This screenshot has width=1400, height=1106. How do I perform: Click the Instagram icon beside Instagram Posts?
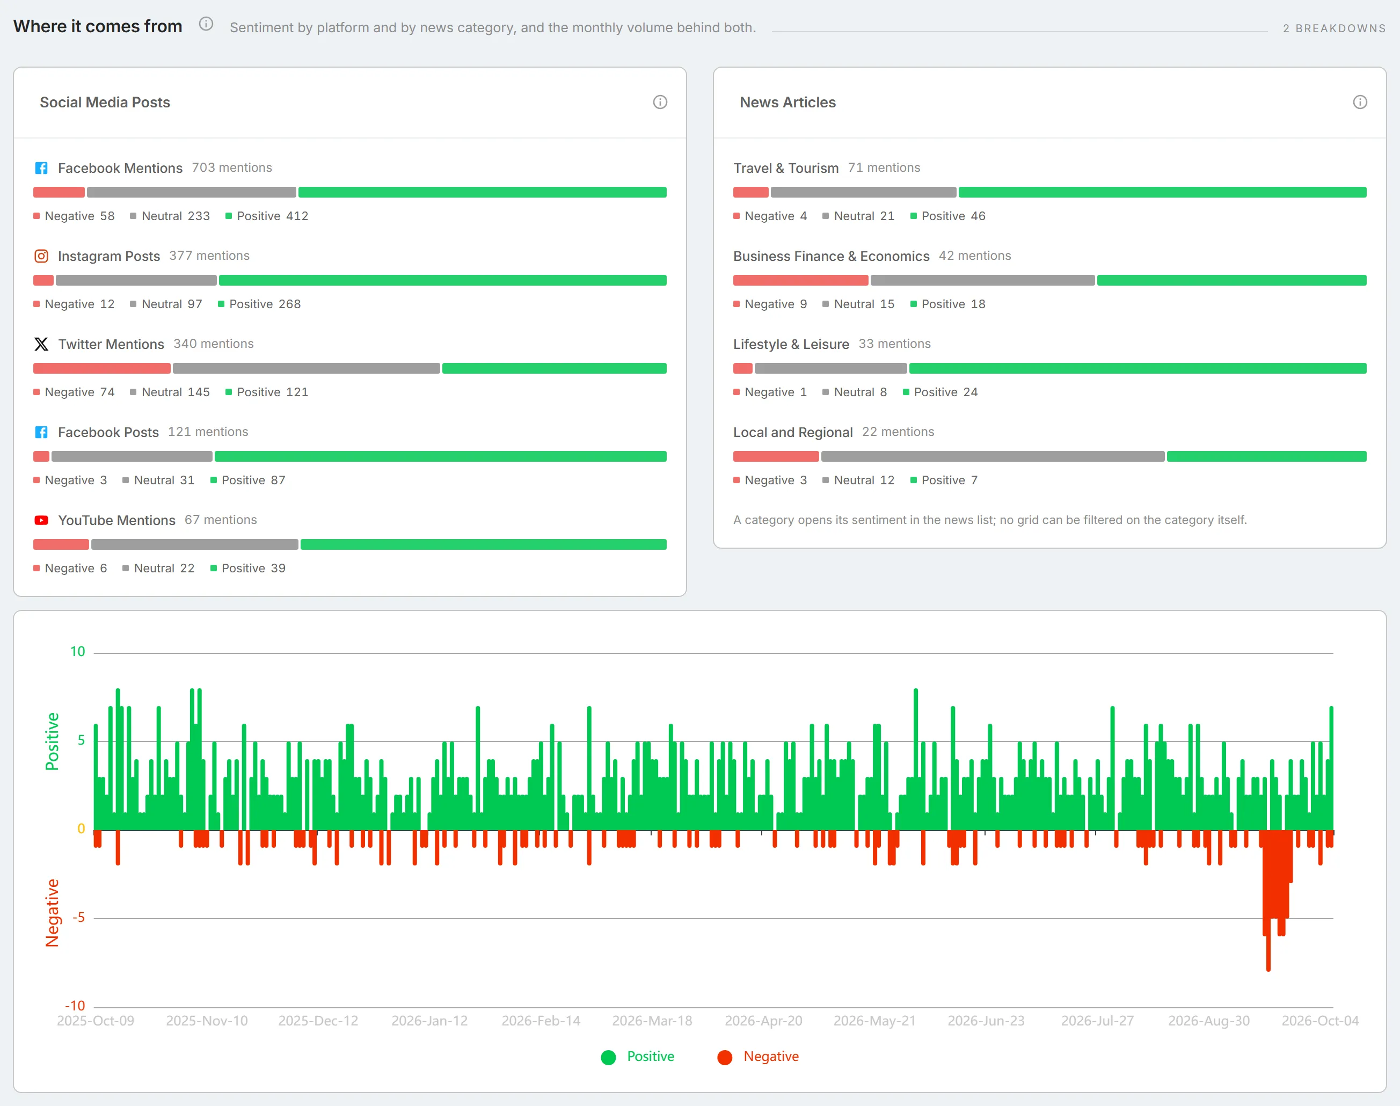pyautogui.click(x=41, y=257)
